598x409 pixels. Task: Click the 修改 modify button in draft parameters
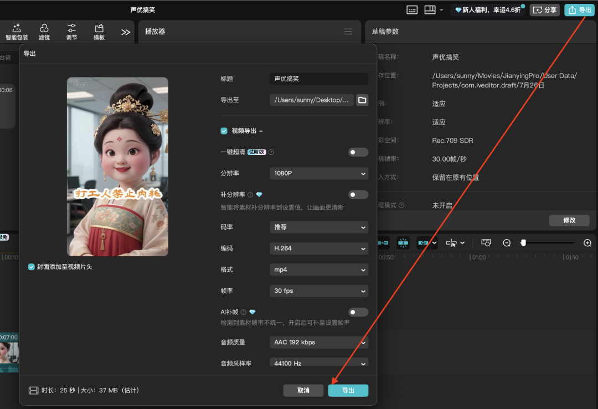point(569,220)
